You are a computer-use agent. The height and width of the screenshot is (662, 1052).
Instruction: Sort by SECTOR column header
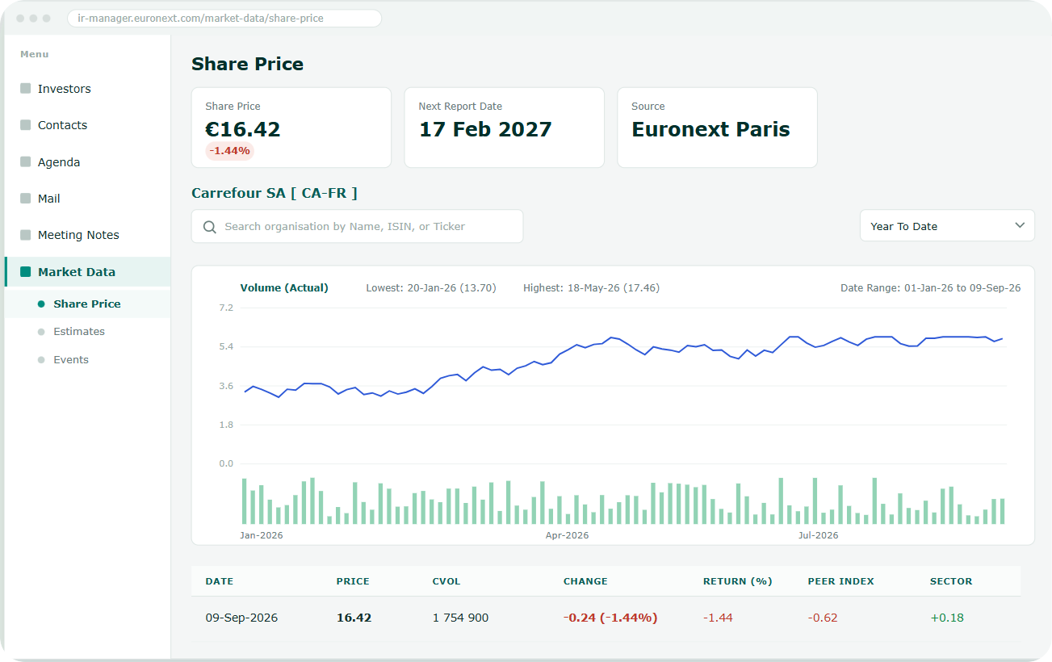coord(951,581)
